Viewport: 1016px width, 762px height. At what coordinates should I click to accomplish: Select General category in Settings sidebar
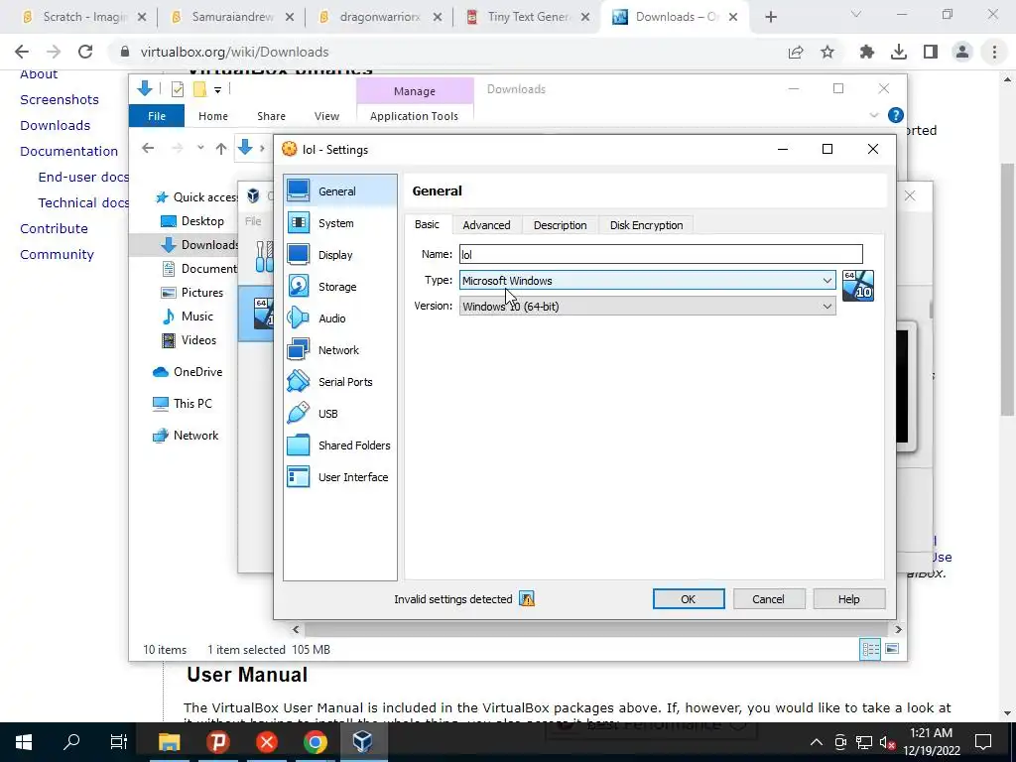(x=339, y=191)
